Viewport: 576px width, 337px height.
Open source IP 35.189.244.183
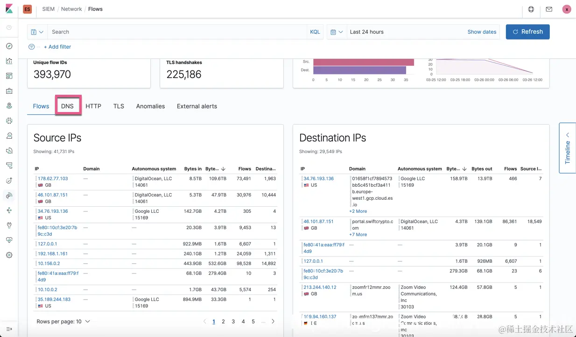(x=54, y=300)
